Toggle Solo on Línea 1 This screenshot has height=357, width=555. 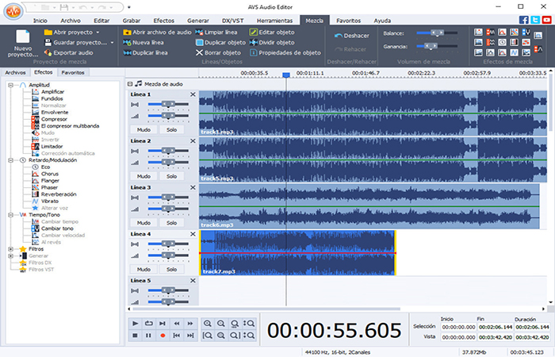click(x=172, y=130)
